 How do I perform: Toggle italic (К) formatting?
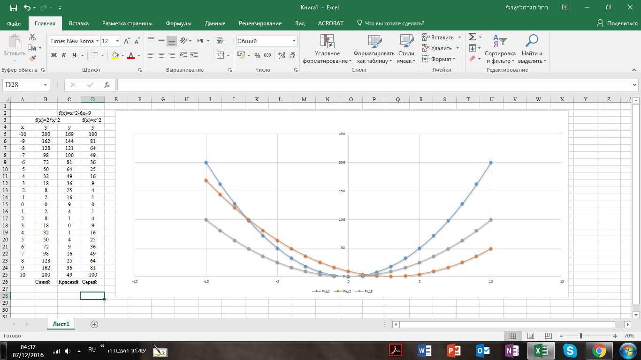point(64,55)
